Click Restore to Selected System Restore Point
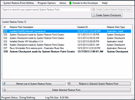The width and height of the screenshot is (135, 100). click(x=99, y=84)
